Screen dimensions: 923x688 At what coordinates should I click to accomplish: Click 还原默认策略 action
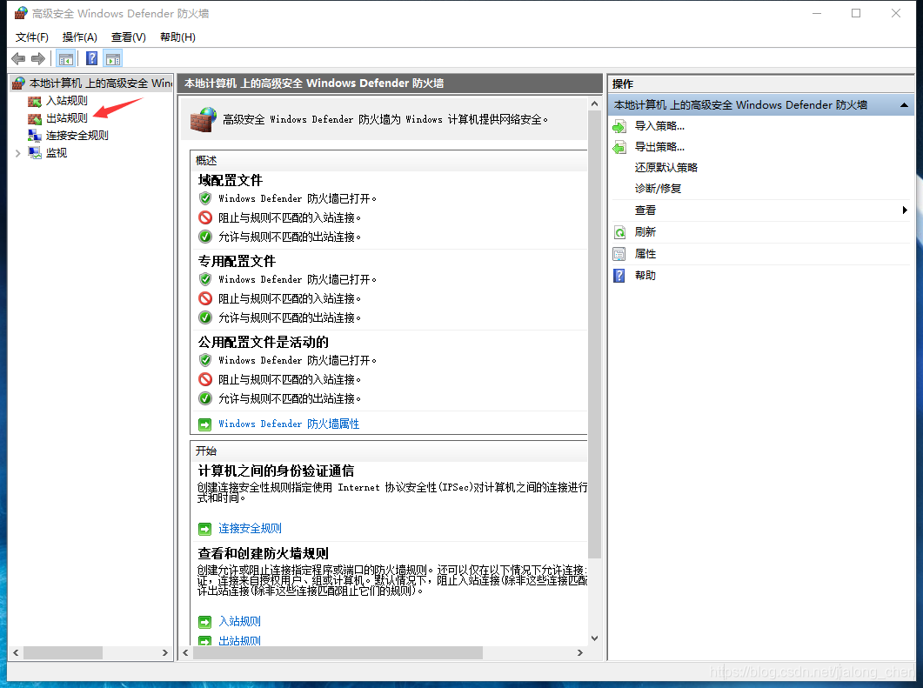[665, 168]
